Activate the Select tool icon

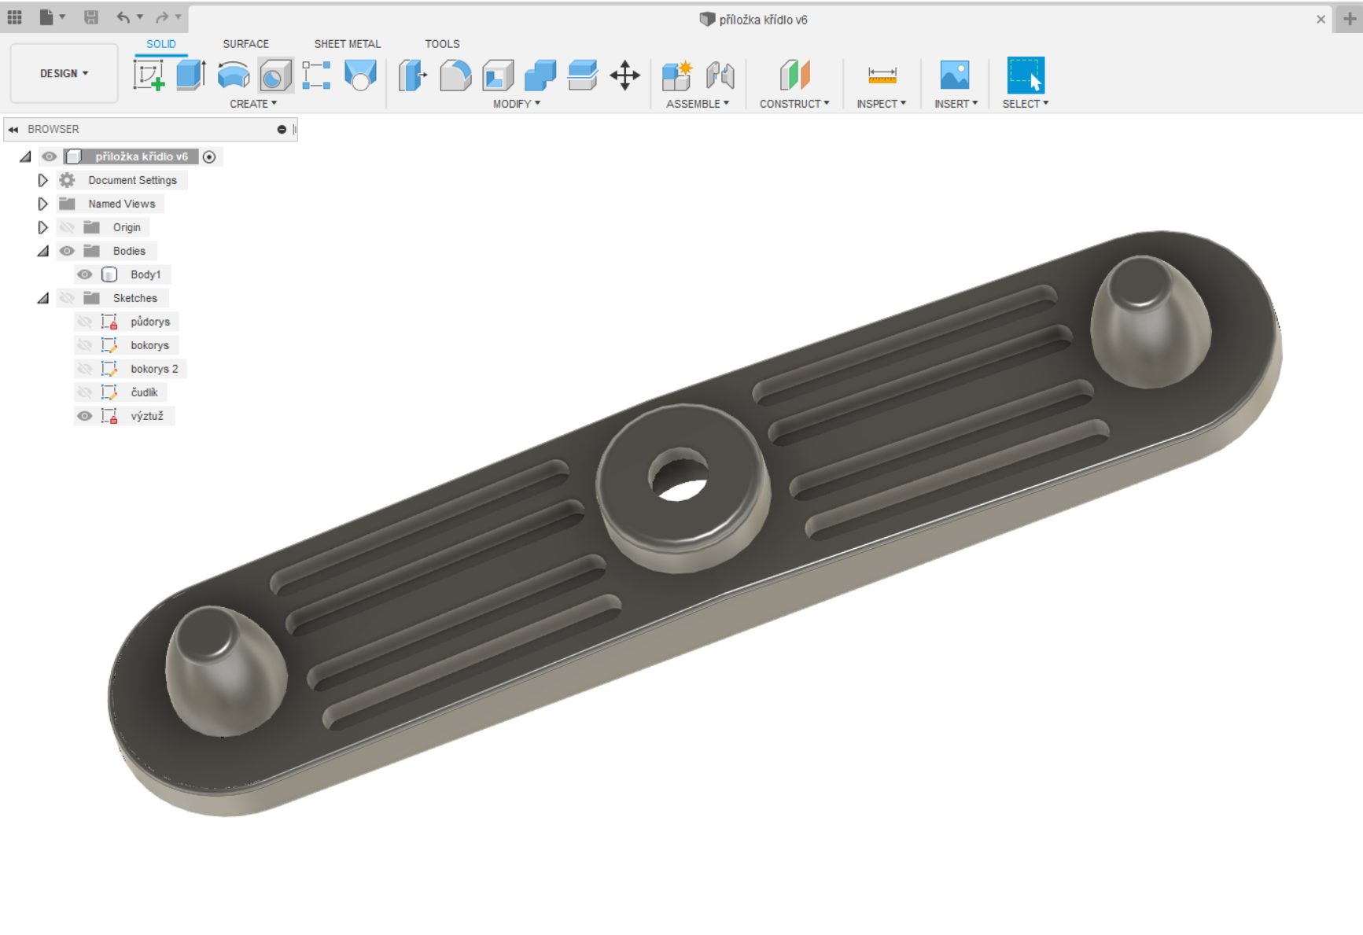coord(1026,75)
